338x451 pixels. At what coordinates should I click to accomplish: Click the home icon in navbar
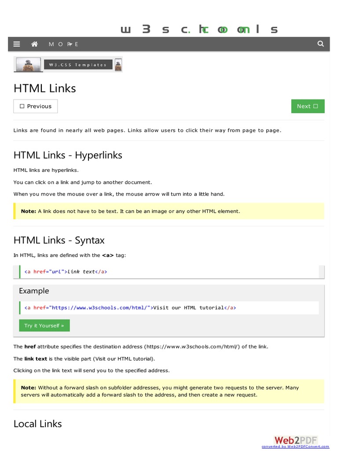point(34,44)
